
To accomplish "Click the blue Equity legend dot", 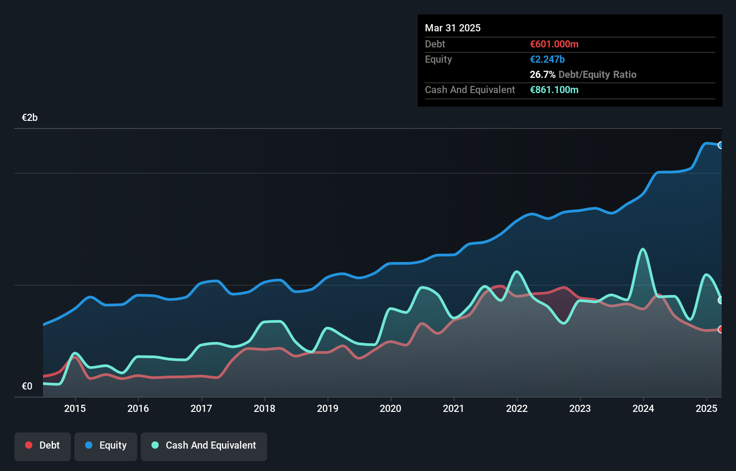I will (89, 445).
